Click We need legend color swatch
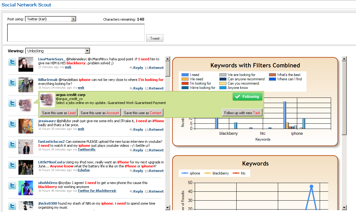356x212 pixels. 185,79
